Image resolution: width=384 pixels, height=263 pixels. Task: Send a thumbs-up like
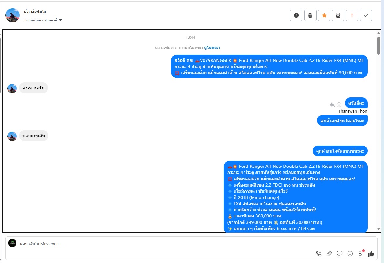click(371, 254)
